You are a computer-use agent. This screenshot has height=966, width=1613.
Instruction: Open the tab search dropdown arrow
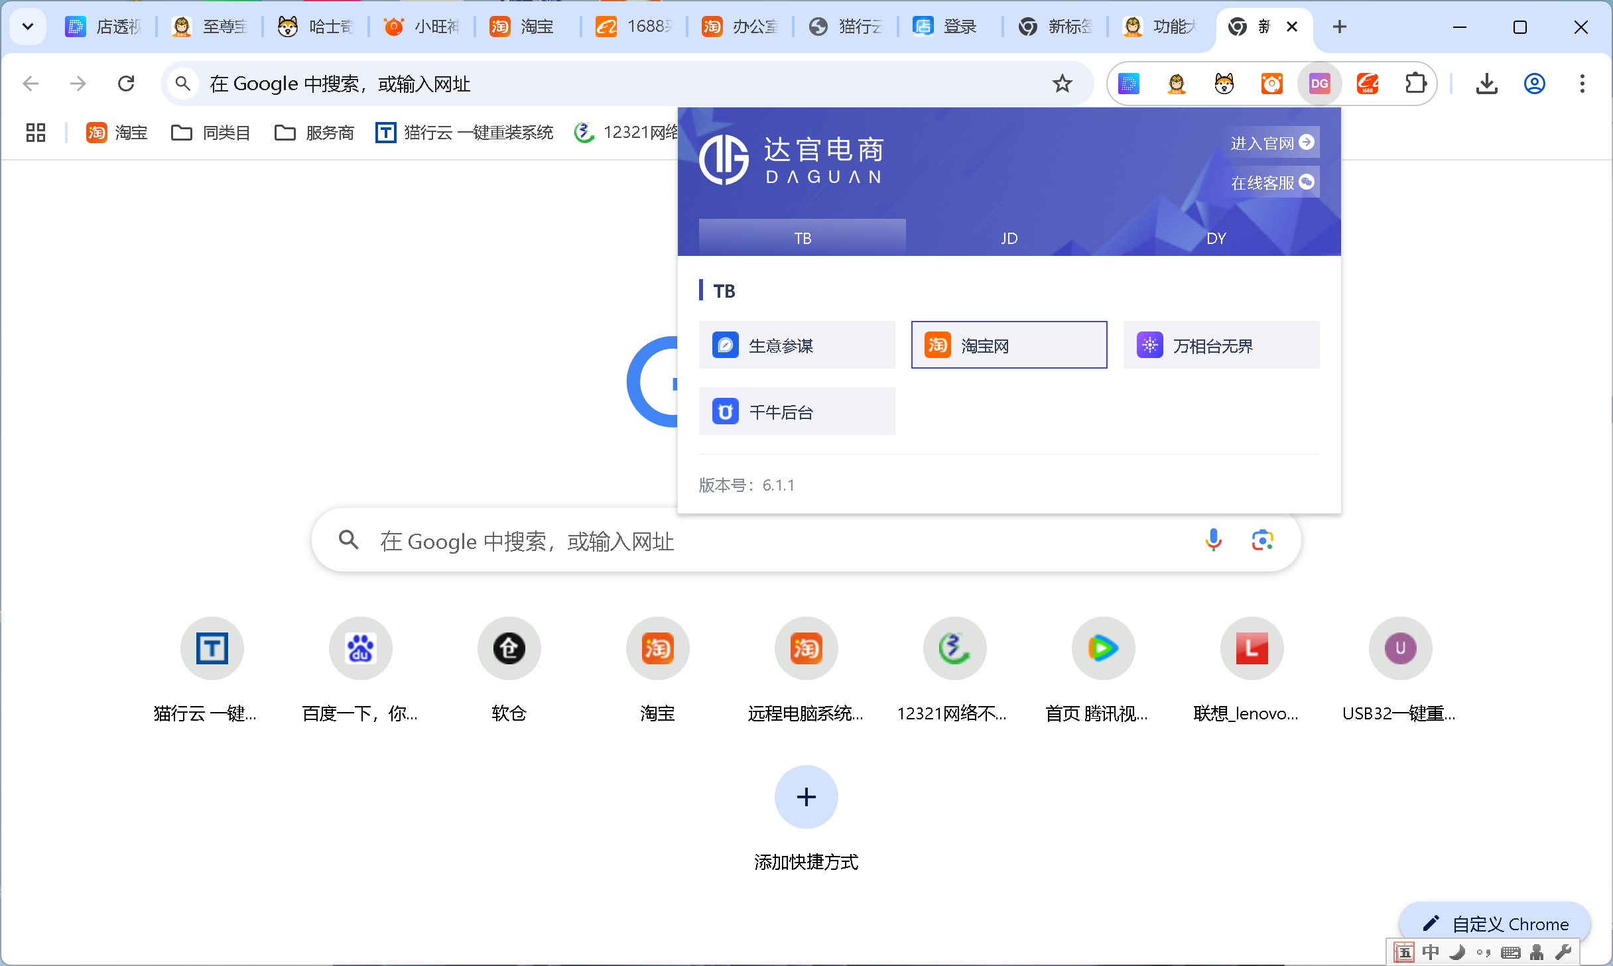pyautogui.click(x=28, y=27)
